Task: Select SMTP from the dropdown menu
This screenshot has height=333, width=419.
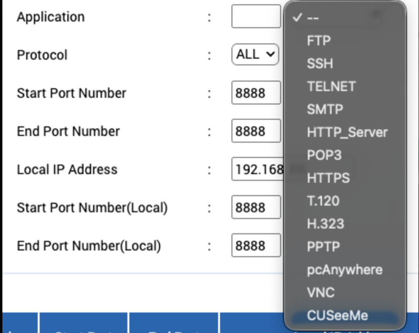Action: [x=325, y=109]
